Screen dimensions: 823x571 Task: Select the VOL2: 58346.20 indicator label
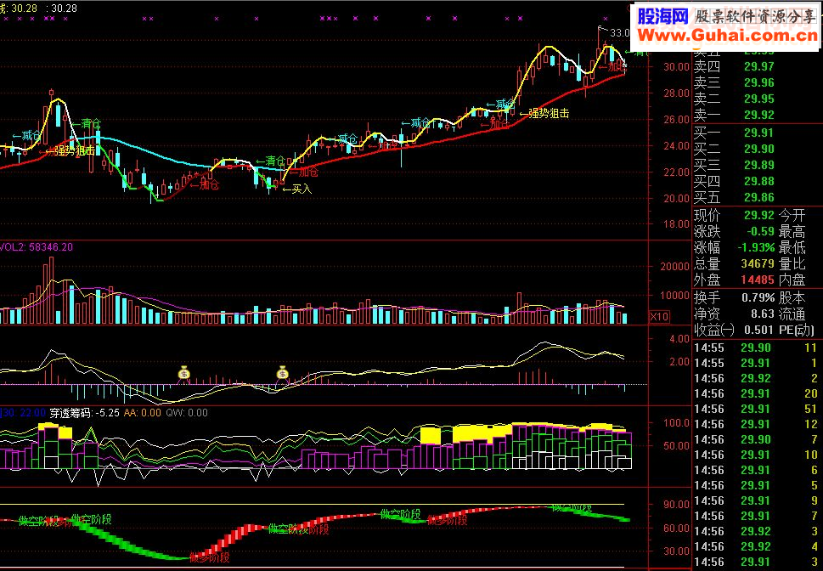point(37,247)
